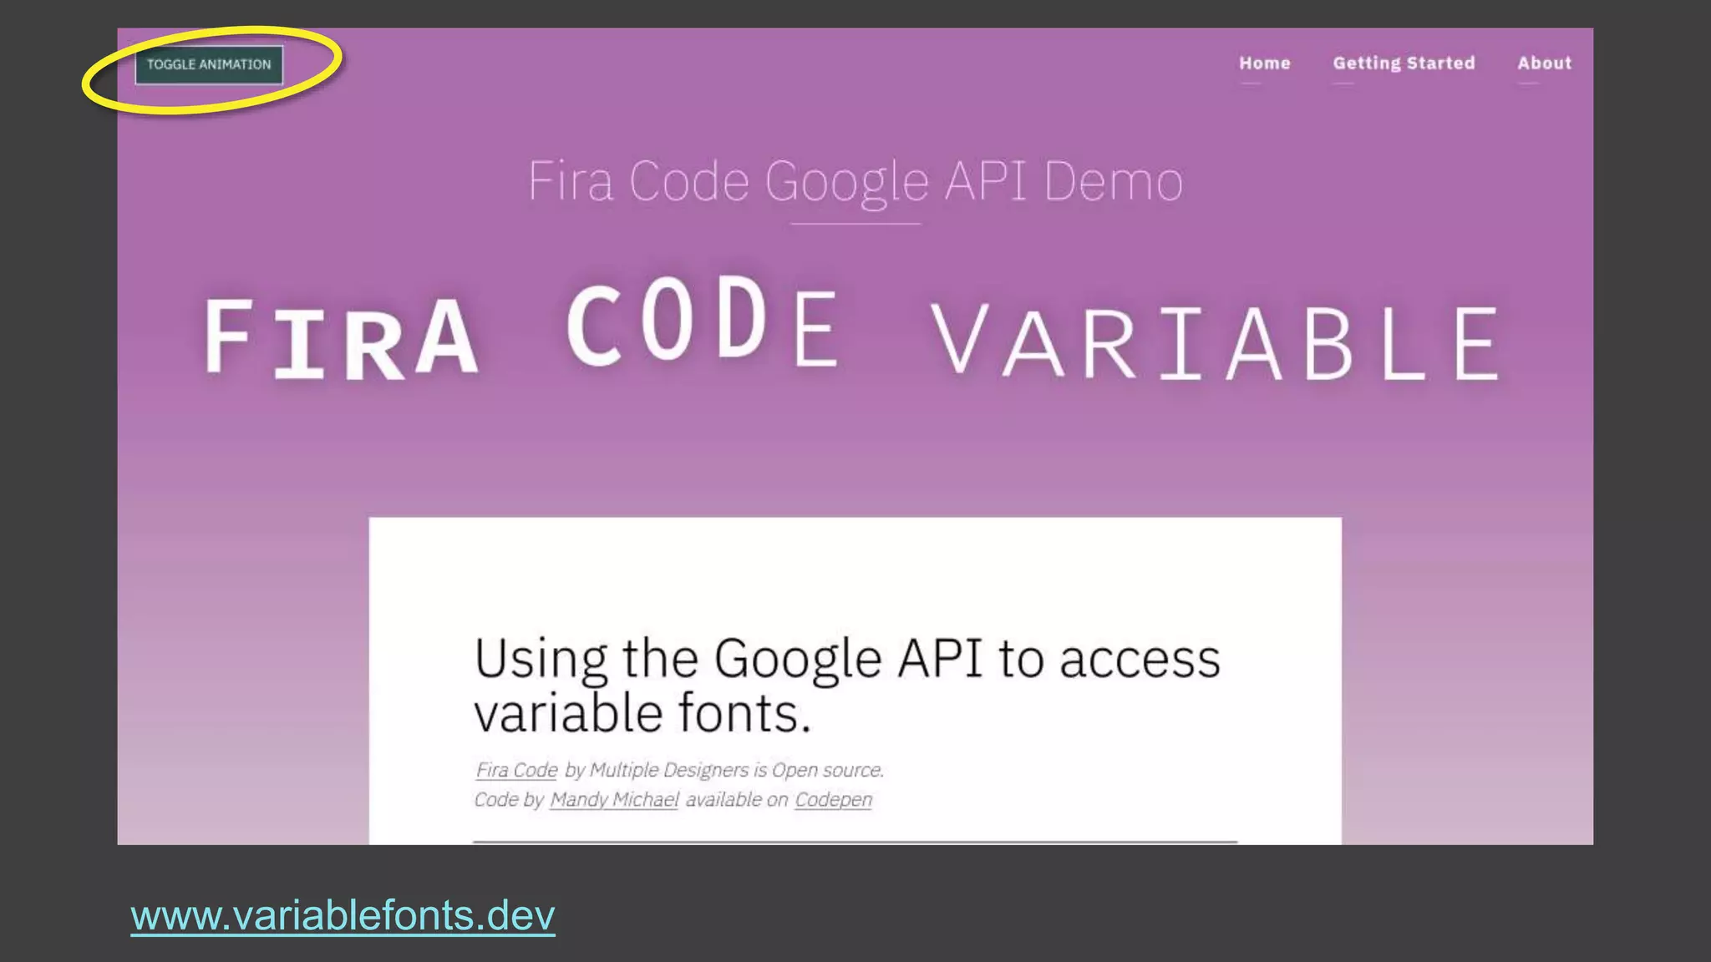Select the 'Fira Code Google API Demo' title

click(855, 181)
